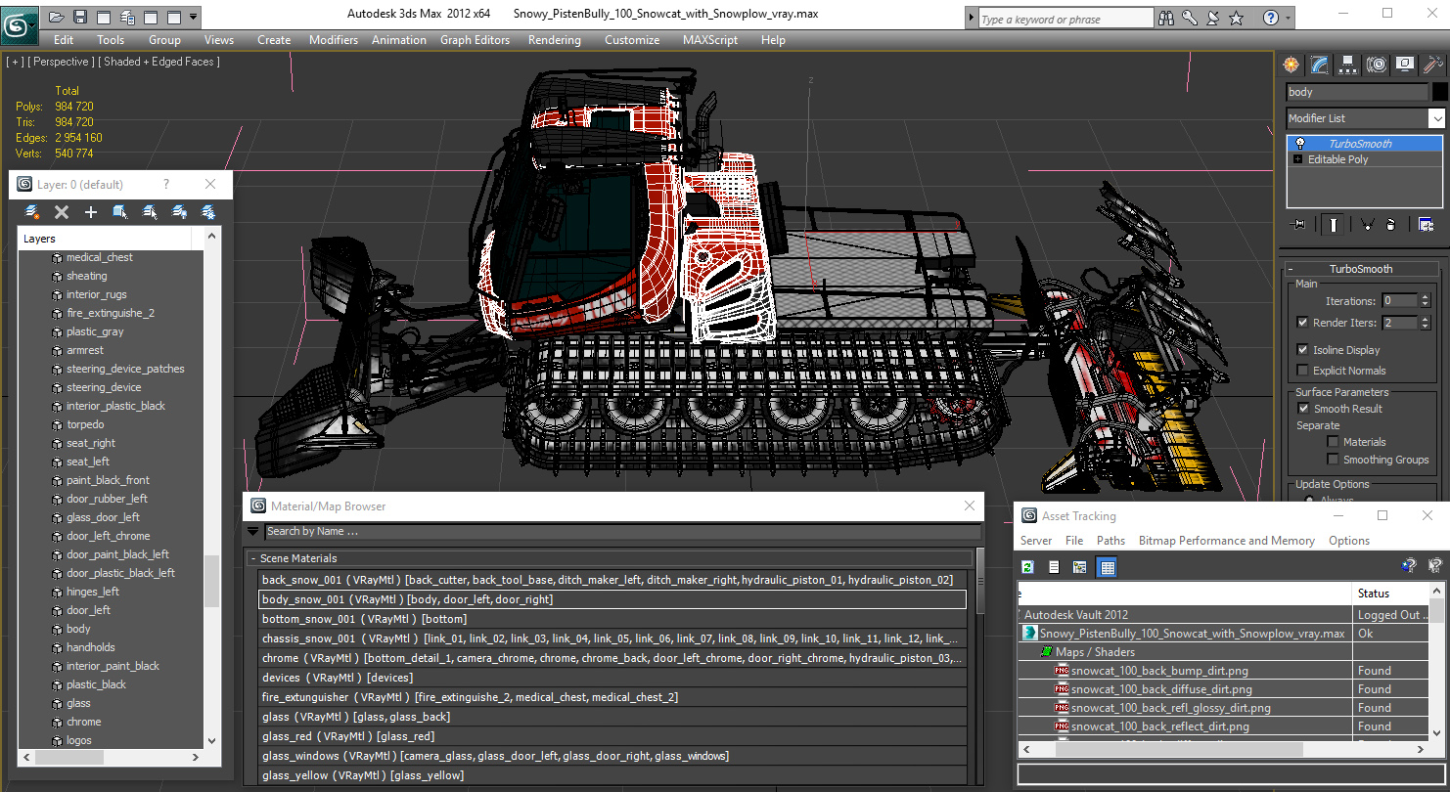Switch Asset Tracking to tree view icon
1450x792 pixels.
[x=1080, y=567]
